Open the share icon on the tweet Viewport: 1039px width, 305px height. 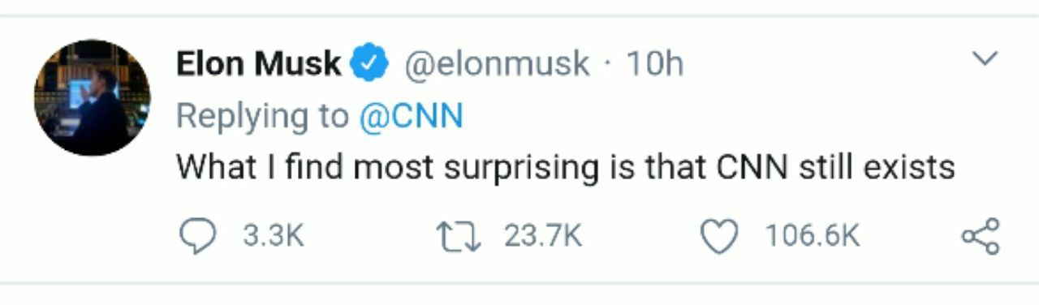click(x=980, y=236)
